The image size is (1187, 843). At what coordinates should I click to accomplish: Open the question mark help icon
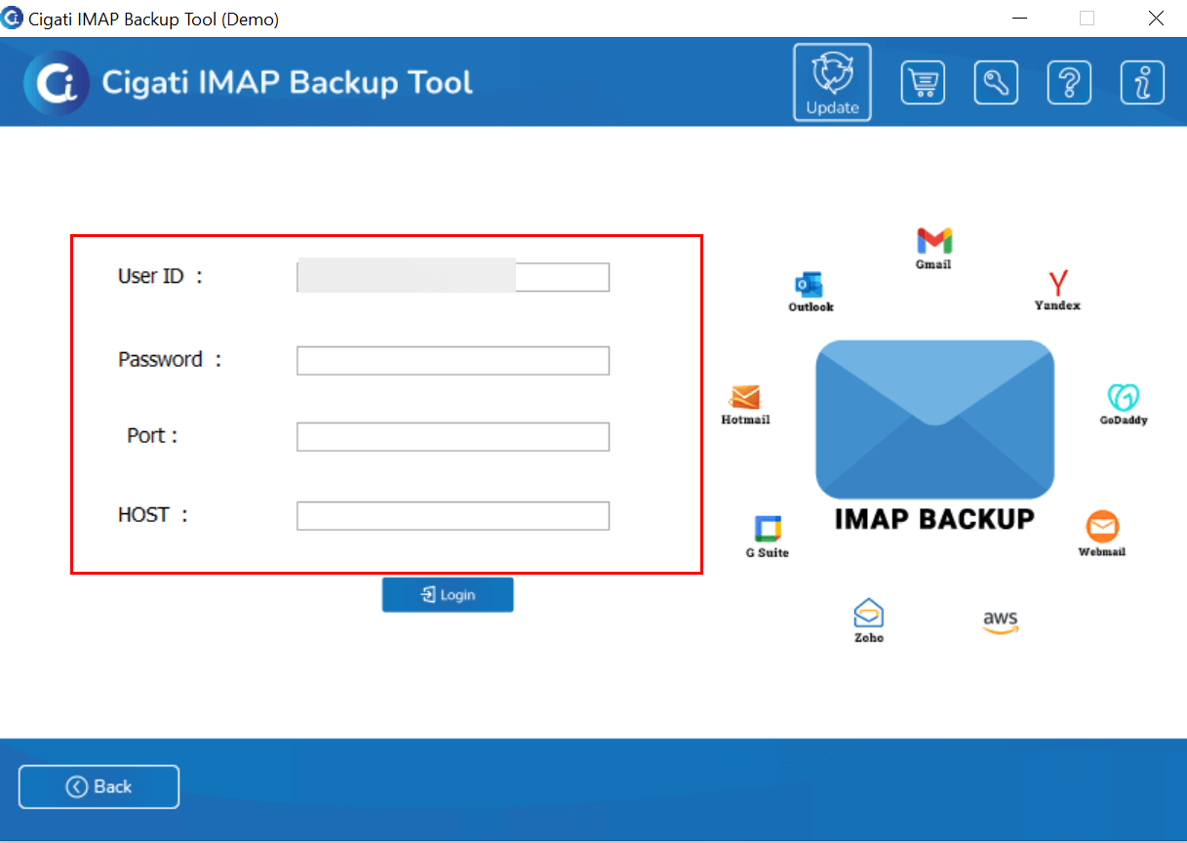coord(1069,83)
